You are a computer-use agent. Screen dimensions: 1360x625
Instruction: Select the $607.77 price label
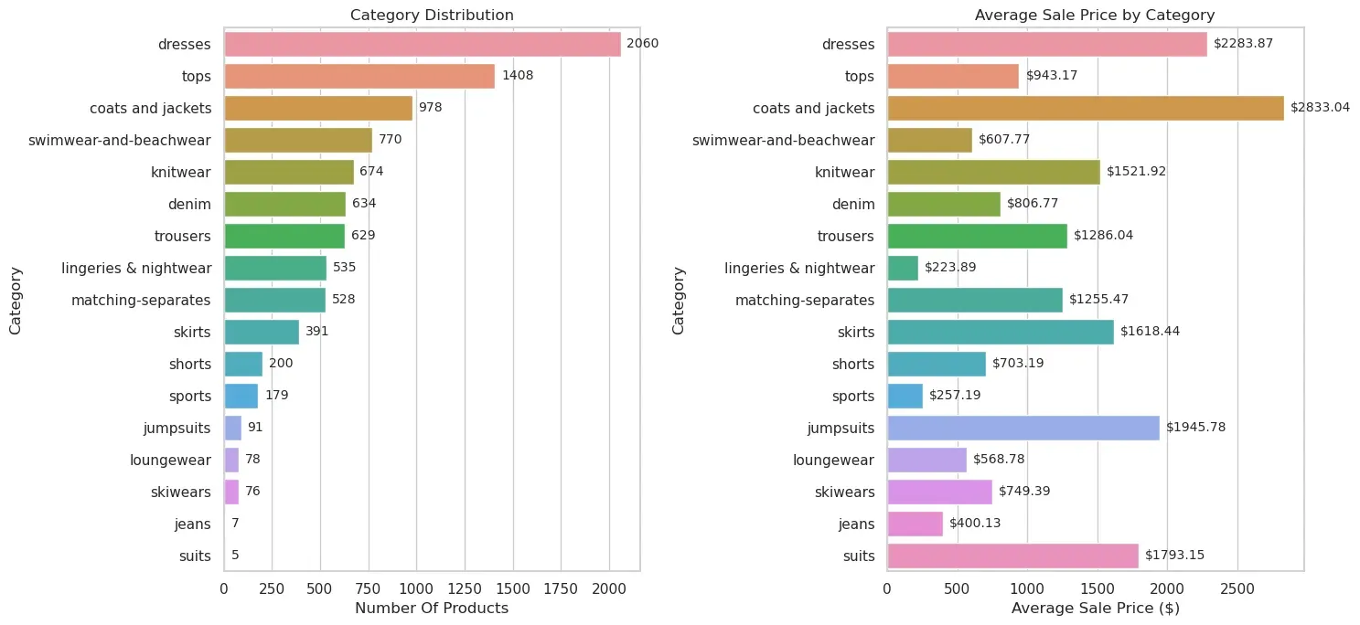pyautogui.click(x=1005, y=140)
